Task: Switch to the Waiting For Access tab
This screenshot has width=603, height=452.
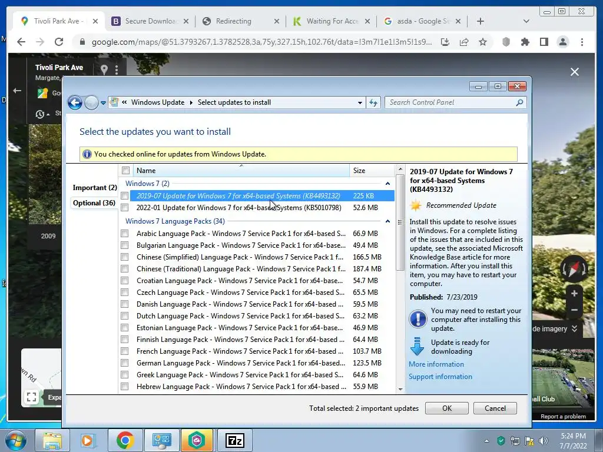Action: (x=332, y=21)
